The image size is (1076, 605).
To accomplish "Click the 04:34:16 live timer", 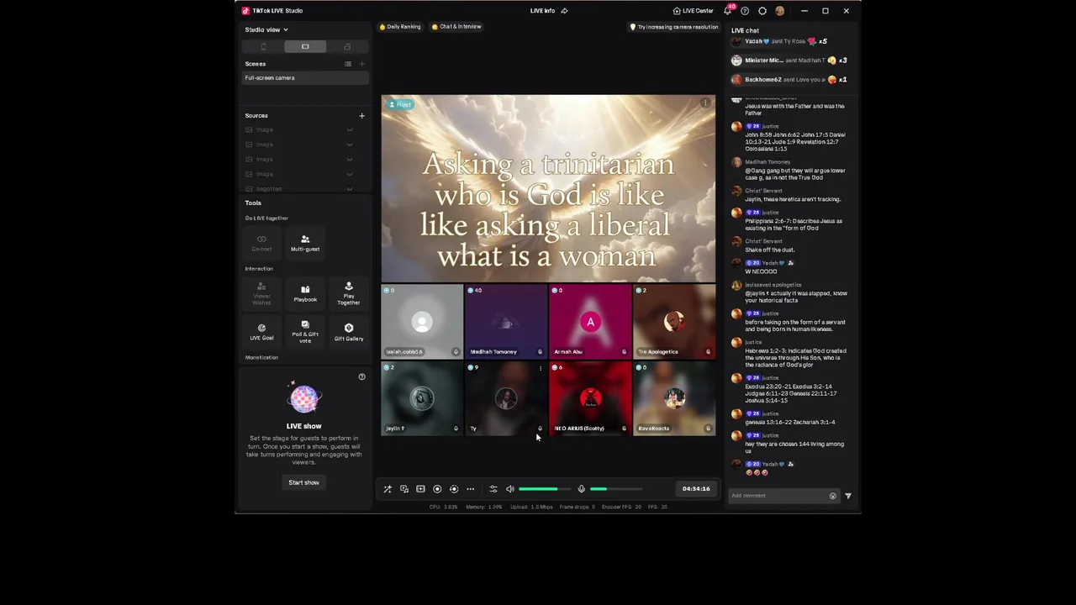I will tap(696, 489).
